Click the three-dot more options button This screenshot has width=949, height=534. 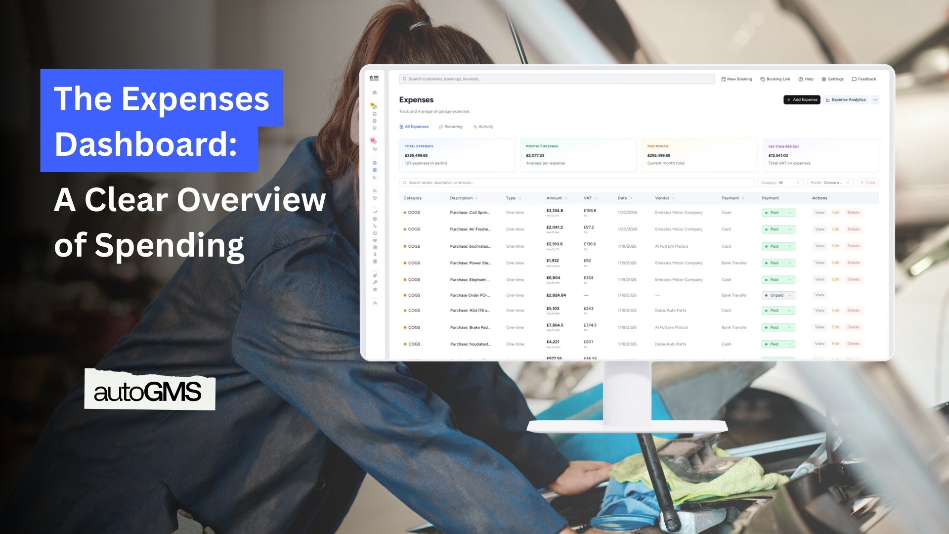coord(875,100)
